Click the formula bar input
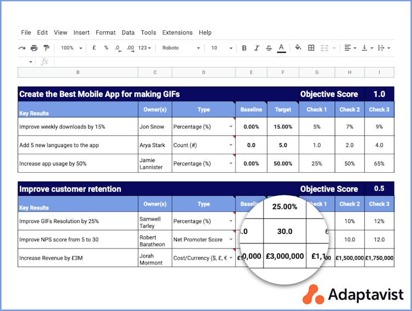The height and width of the screenshot is (311, 412). click(219, 62)
